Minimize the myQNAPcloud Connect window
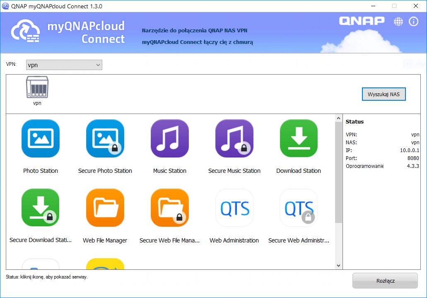427x298 pixels. tap(373, 6)
